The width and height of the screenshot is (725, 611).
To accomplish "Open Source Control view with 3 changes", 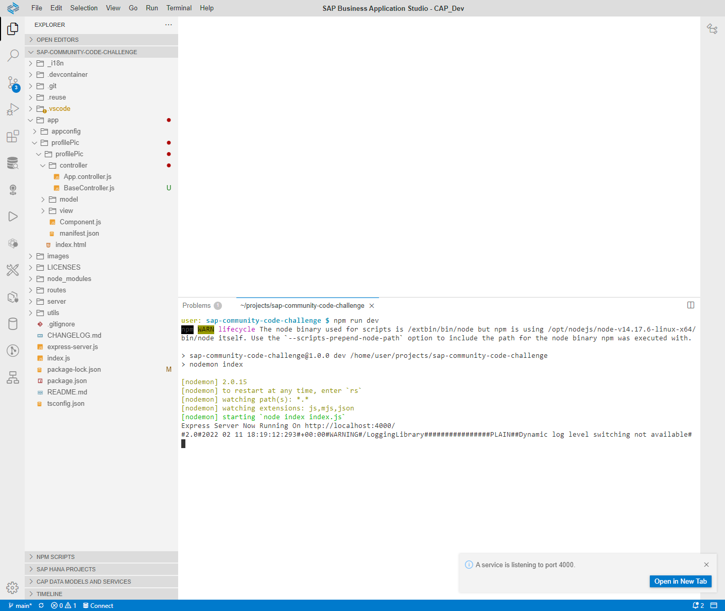I will [x=13, y=84].
